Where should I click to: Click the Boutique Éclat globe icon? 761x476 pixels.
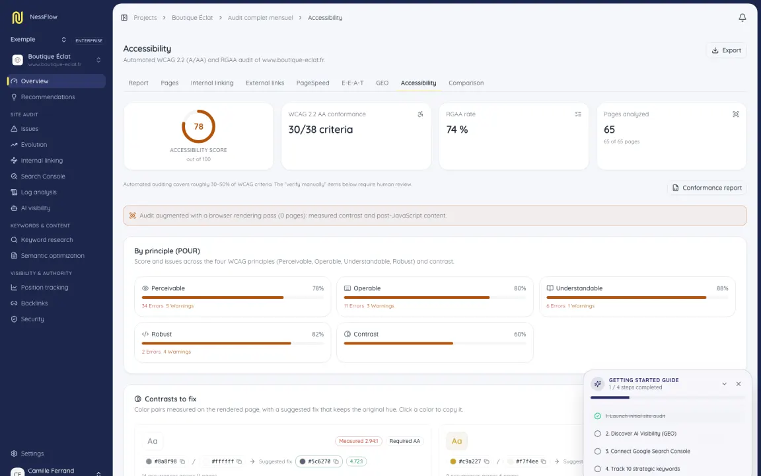tap(17, 59)
